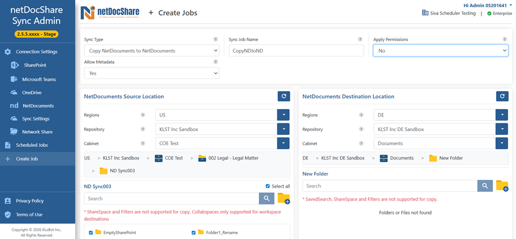Click COE Test in source breadcrumb
Image resolution: width=516 pixels, height=239 pixels.
pyautogui.click(x=174, y=158)
